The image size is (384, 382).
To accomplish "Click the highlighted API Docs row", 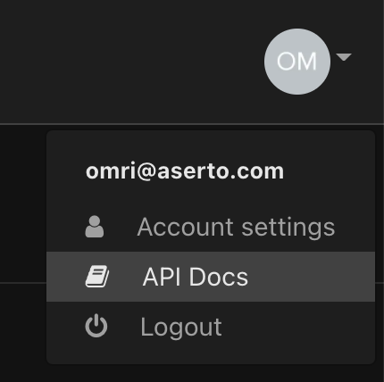I will 211,277.
